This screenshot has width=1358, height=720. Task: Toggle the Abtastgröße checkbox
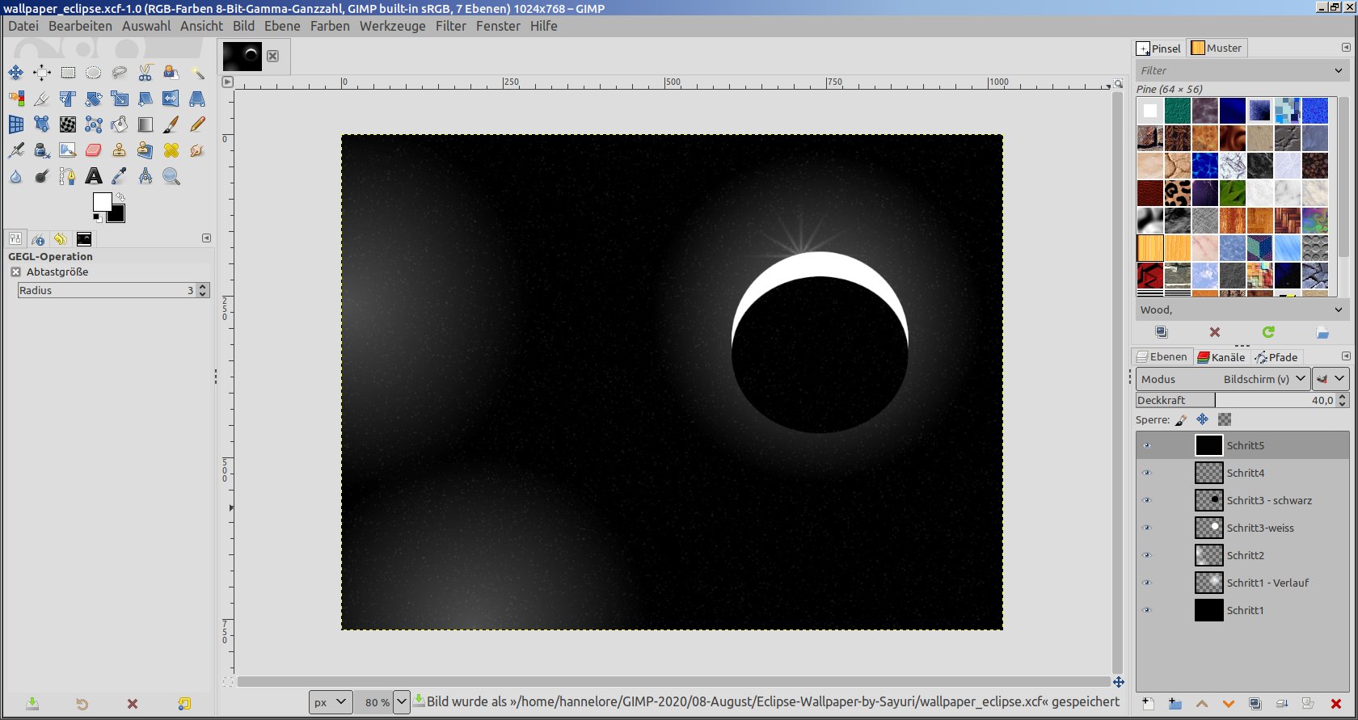15,272
